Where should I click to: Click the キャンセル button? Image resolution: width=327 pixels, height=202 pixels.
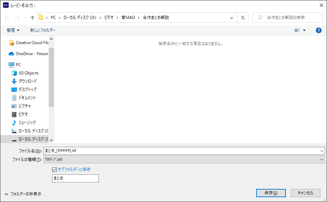click(x=306, y=193)
